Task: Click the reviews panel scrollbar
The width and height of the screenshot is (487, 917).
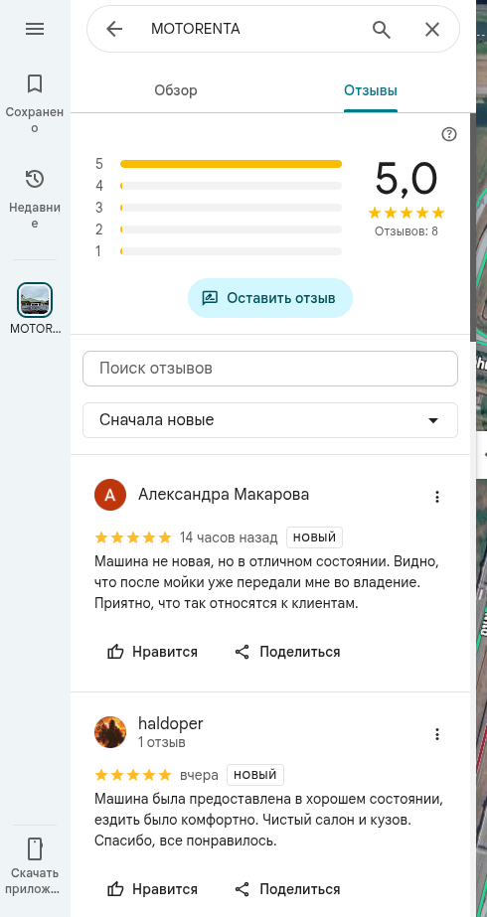Action: tap(473, 229)
